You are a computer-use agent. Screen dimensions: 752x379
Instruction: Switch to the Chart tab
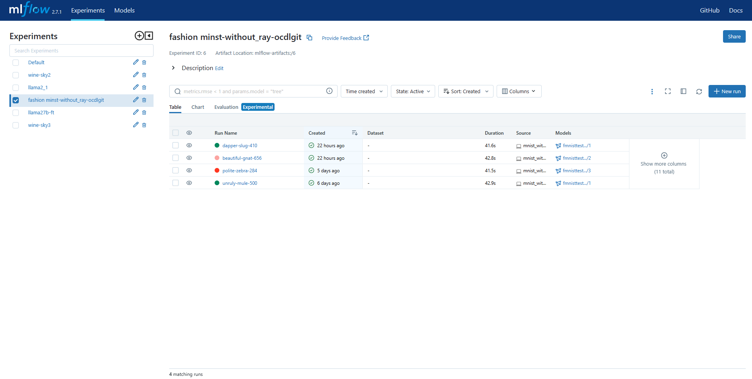point(198,107)
